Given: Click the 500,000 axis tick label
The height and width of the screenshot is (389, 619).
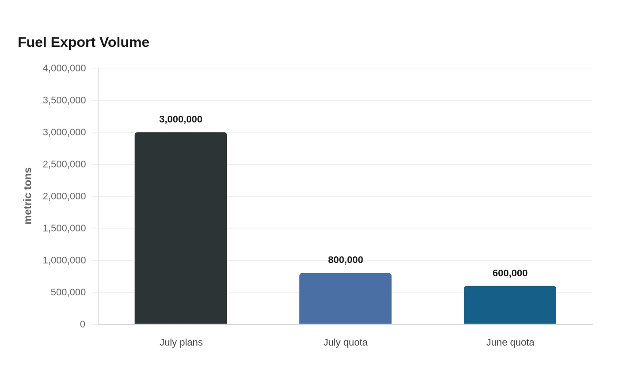Looking at the screenshot, I should (68, 292).
